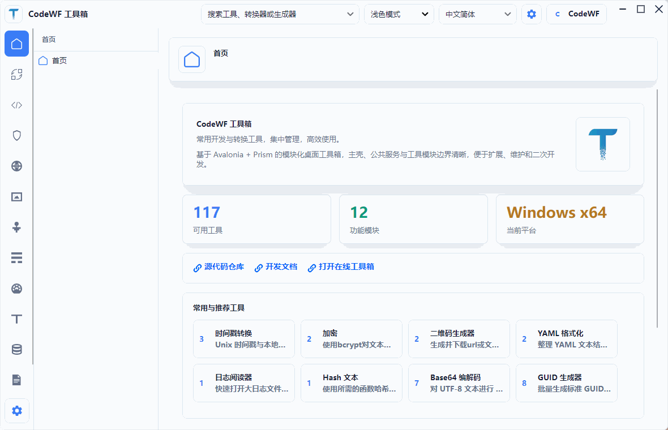Click the 首页 panel header text
Viewport: 668px width, 430px height.
[49, 39]
